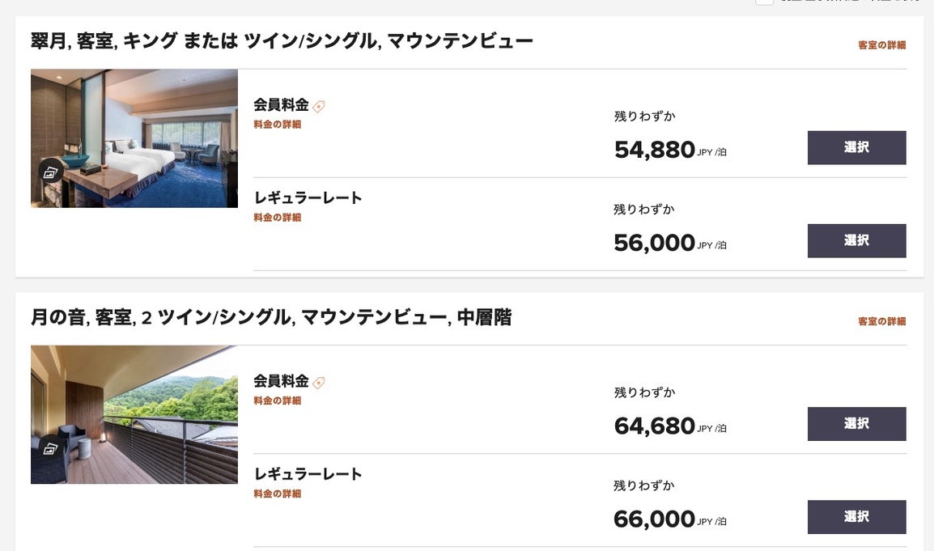
Task: Click 会員料金 label in 翠月 section
Action: 281,105
